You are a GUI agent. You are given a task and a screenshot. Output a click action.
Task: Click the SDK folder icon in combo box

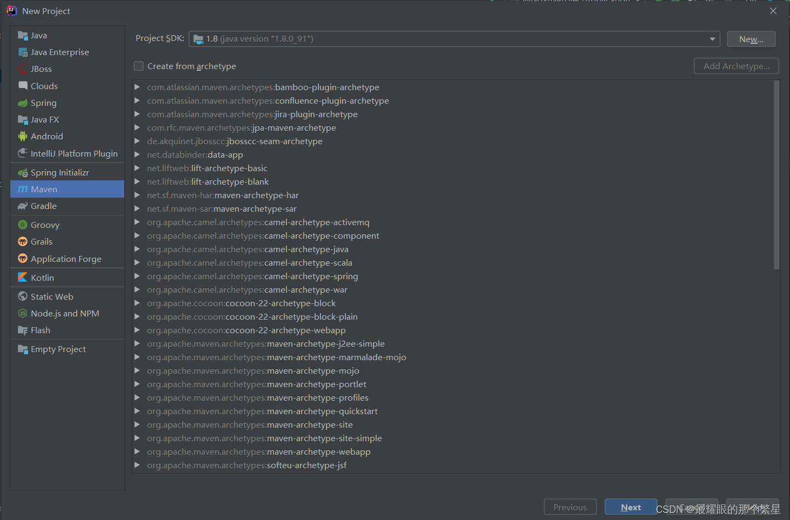[x=198, y=39]
